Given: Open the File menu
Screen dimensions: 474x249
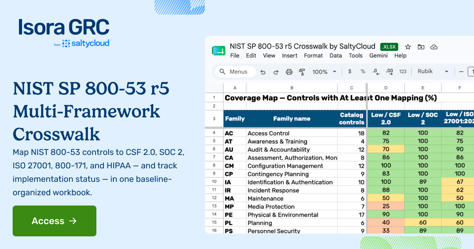Looking at the screenshot, I should click(x=235, y=56).
